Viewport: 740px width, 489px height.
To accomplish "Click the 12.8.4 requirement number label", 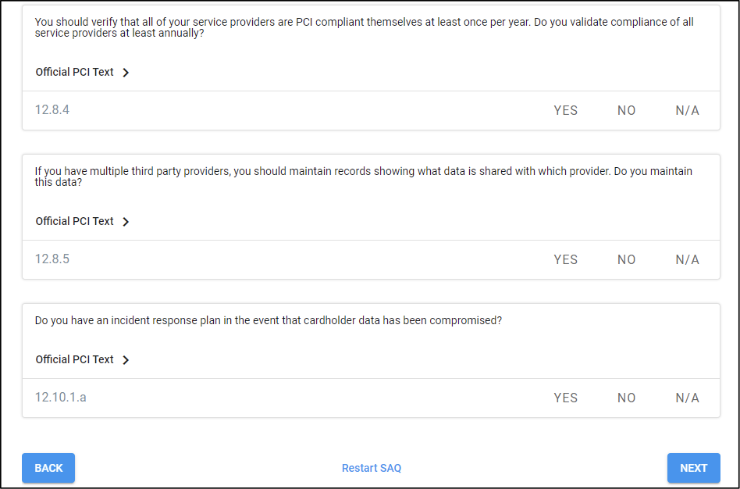I will pos(52,110).
